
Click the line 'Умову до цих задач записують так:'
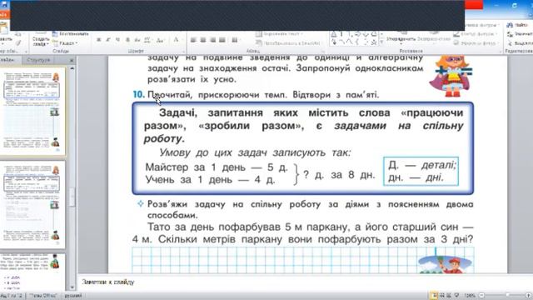[255, 152]
